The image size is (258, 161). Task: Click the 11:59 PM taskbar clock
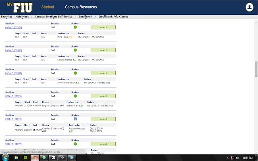tap(248, 158)
